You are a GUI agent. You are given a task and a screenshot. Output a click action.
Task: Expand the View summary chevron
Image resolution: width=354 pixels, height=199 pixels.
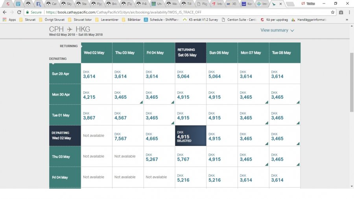pos(277,30)
